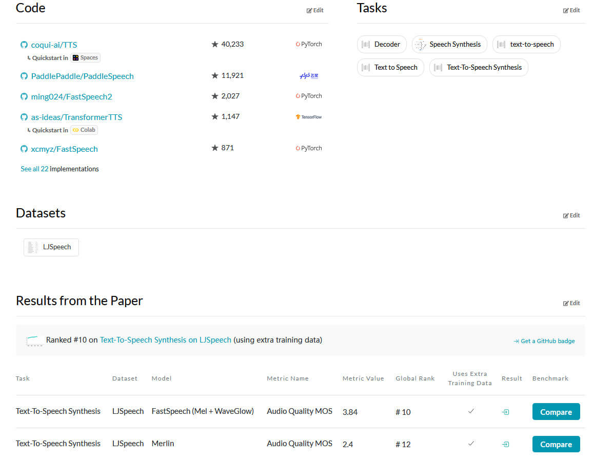Click the Metric Value column header
This screenshot has height=460, width=613.
(x=363, y=378)
